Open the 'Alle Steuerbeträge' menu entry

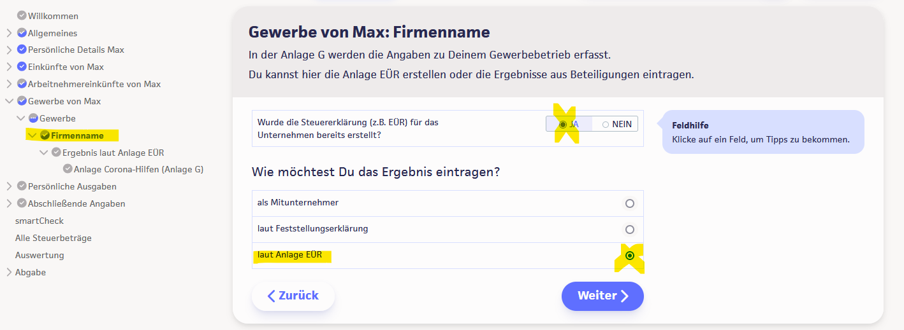pyautogui.click(x=54, y=238)
